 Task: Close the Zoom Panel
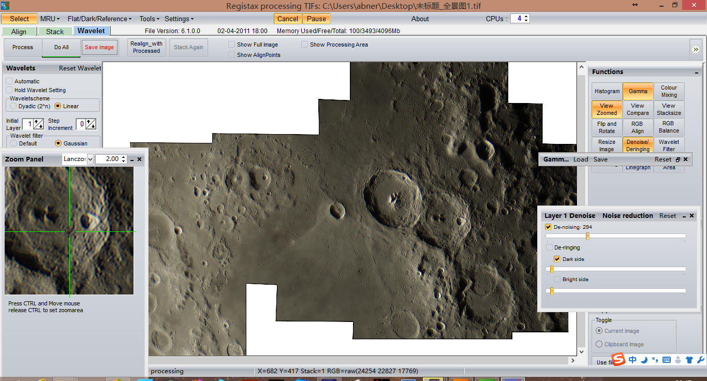[x=139, y=159]
